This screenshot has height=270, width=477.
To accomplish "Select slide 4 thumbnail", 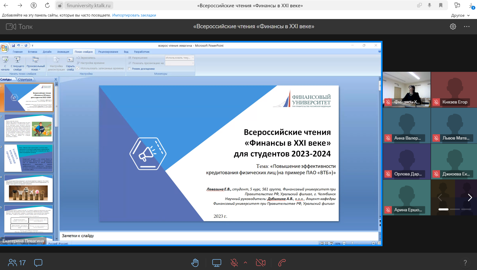I will point(28,188).
